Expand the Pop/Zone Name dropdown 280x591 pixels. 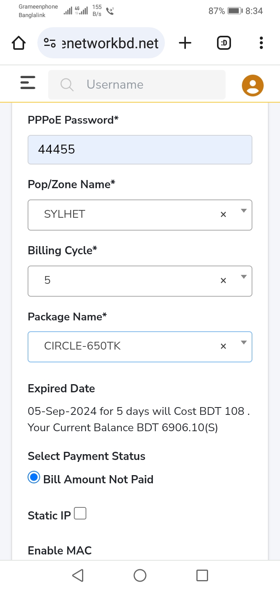pos(244,211)
